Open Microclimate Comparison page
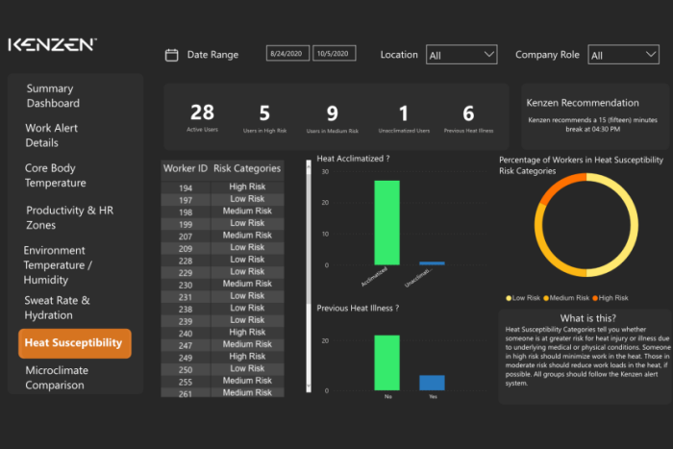The image size is (673, 449). point(57,377)
